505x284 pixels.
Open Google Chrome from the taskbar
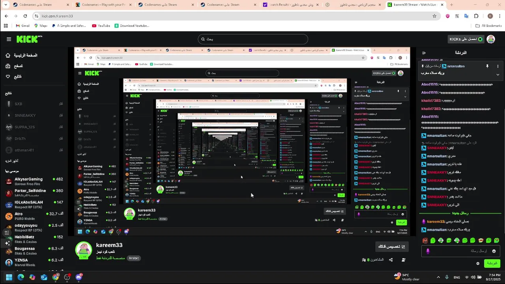coord(56,277)
